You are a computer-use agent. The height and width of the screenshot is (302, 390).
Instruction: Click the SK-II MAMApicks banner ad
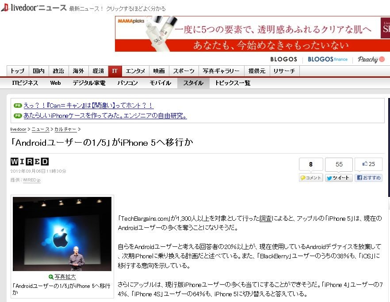(x=252, y=34)
